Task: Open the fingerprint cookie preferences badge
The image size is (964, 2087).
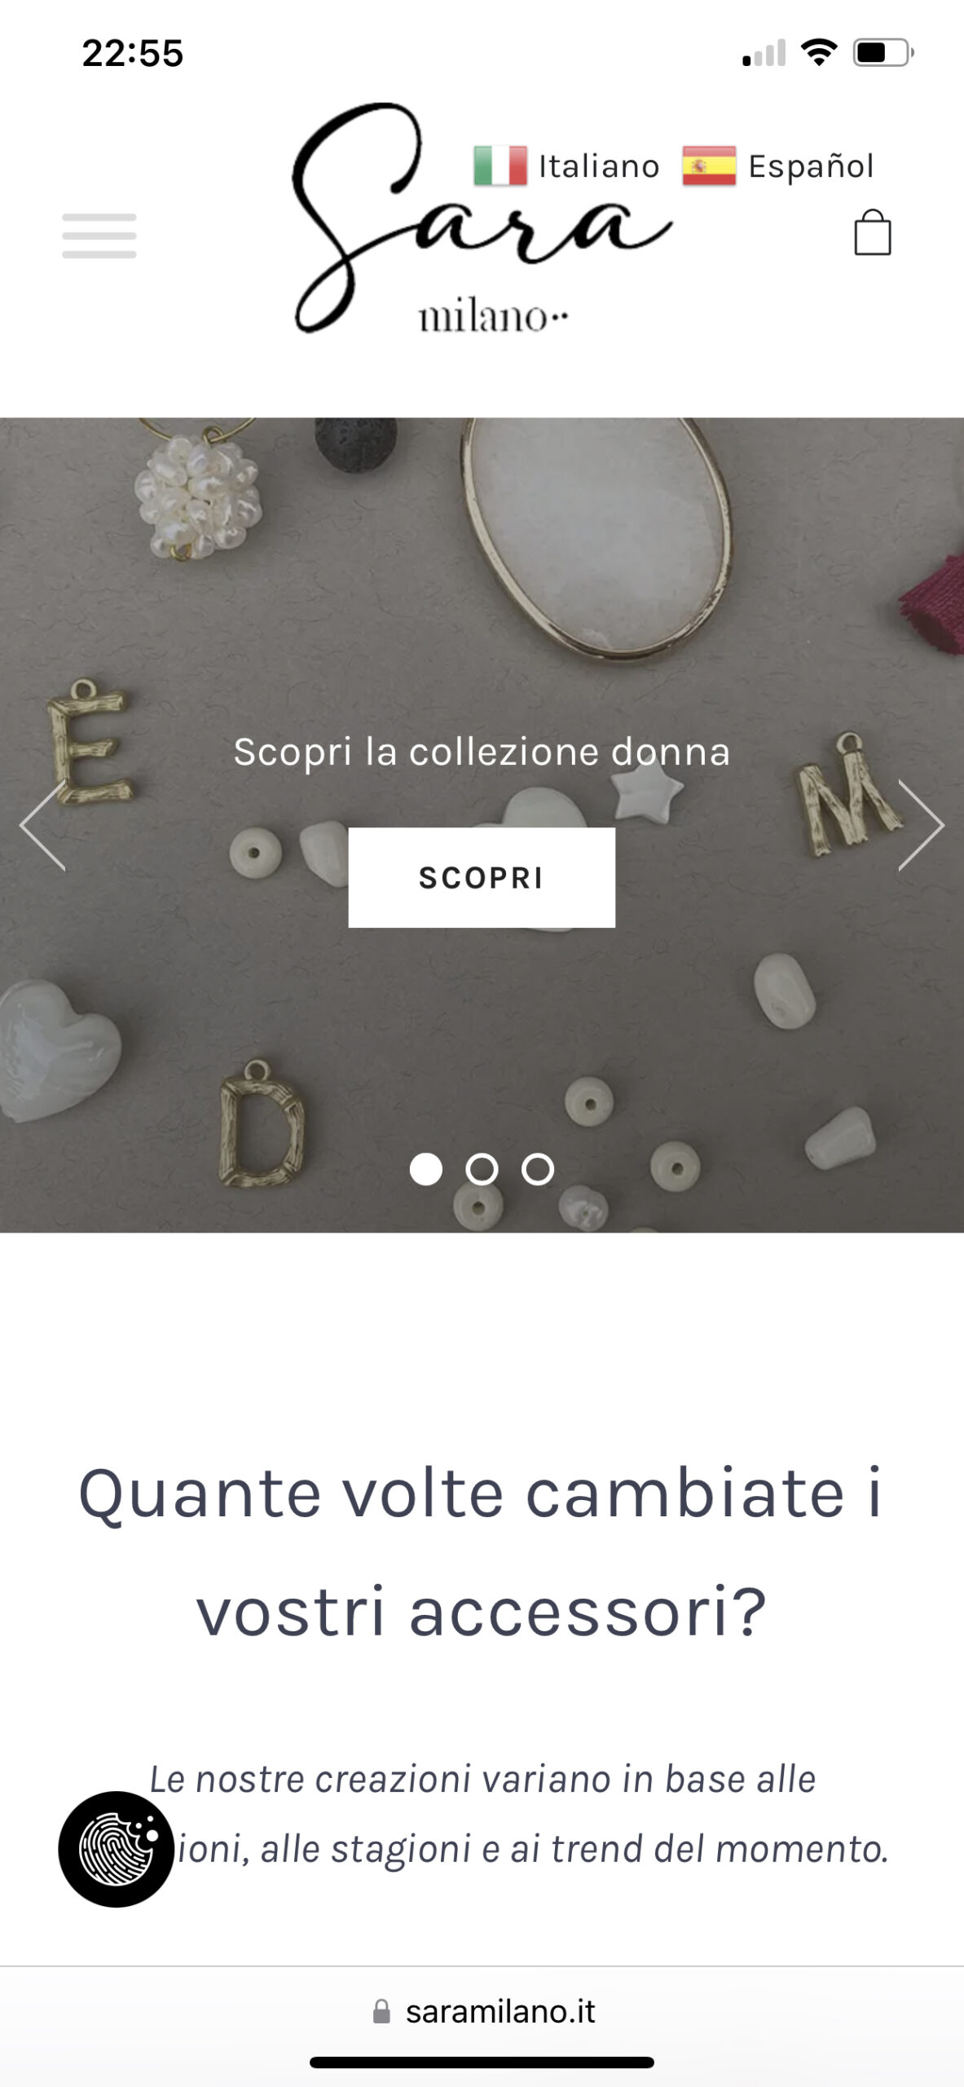Action: (x=116, y=1849)
